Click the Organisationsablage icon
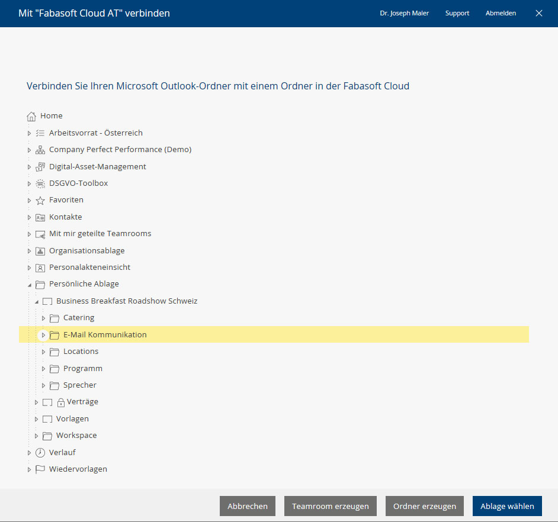The height and width of the screenshot is (522, 558). [40, 251]
